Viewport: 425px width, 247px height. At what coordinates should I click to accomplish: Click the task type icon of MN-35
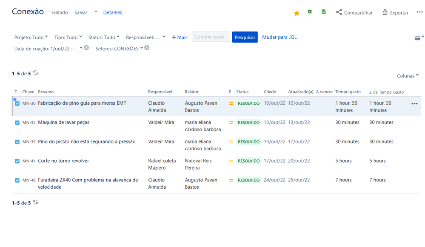[x=17, y=123]
